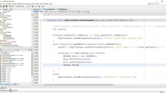The height and width of the screenshot is (93, 166).
Task: Click the red Start Macro Recording icon
Action: click(82, 11)
